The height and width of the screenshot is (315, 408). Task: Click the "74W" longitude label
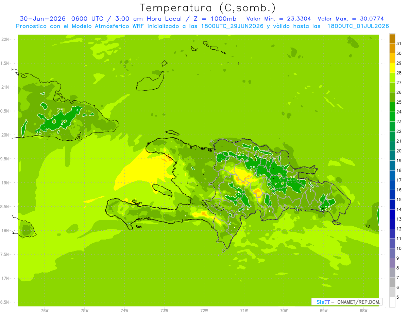(x=124, y=310)
